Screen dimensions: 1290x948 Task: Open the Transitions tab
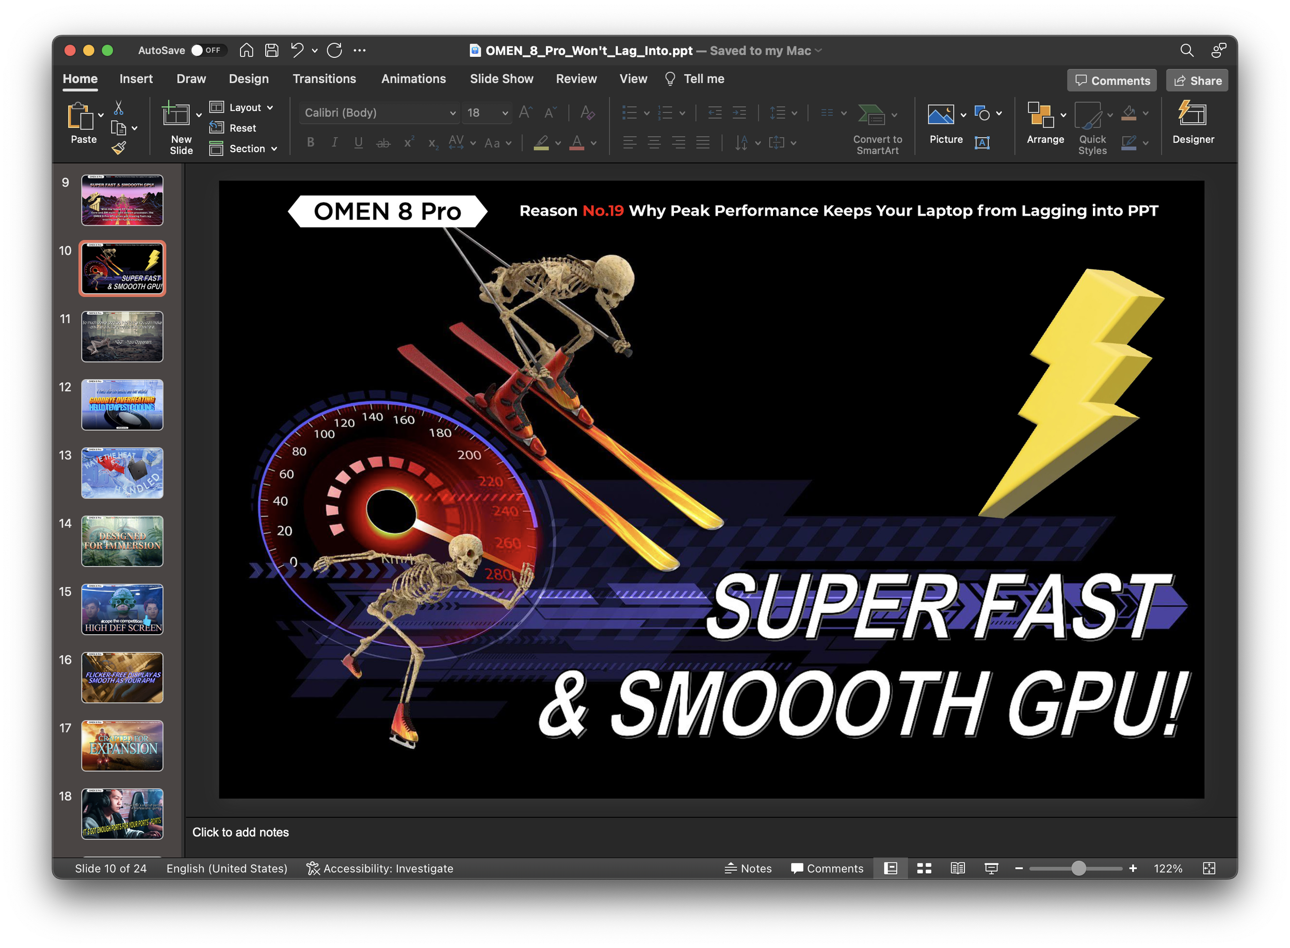pos(324,79)
